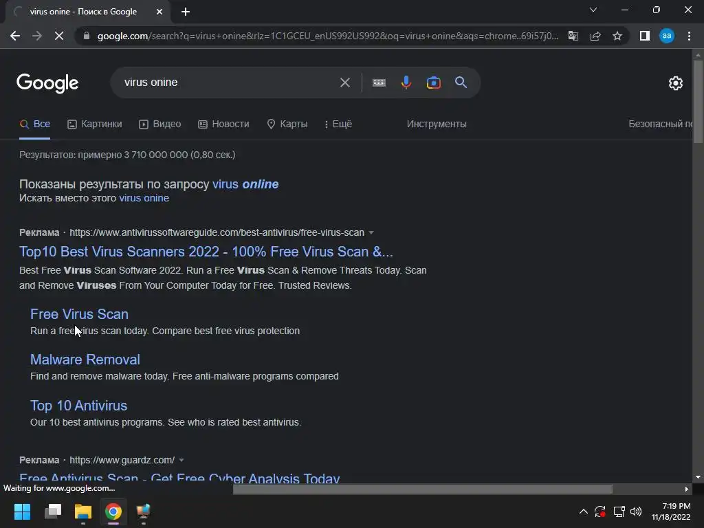Screen dimensions: 704x528
Task: Start voice search with microphone icon
Action: click(x=406, y=82)
